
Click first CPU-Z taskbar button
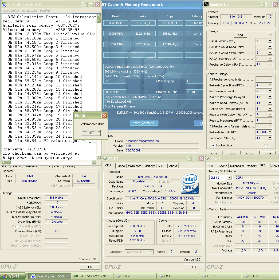coord(135,276)
